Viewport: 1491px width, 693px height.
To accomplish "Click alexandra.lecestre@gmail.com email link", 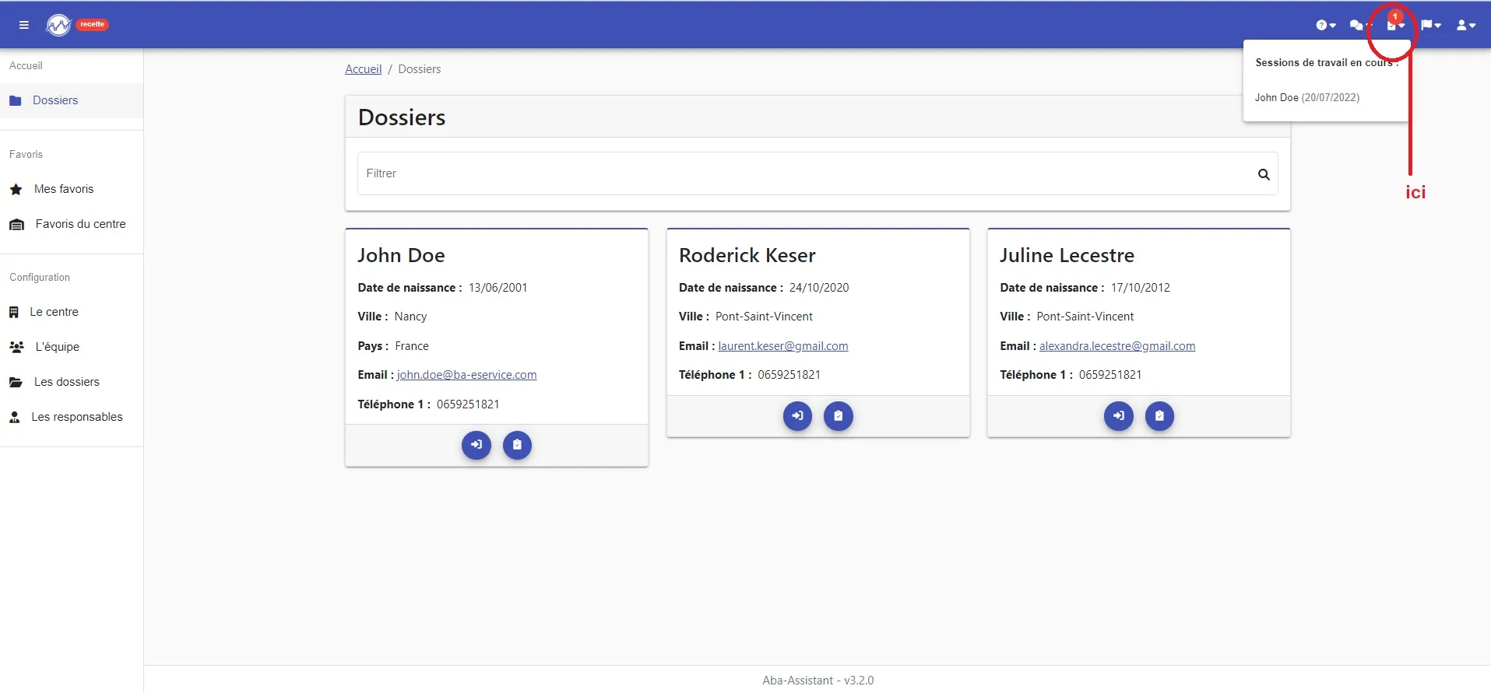I will pos(1117,346).
